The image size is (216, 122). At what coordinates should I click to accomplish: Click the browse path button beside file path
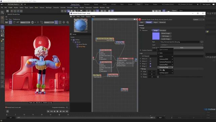pyautogui.click(x=202, y=42)
